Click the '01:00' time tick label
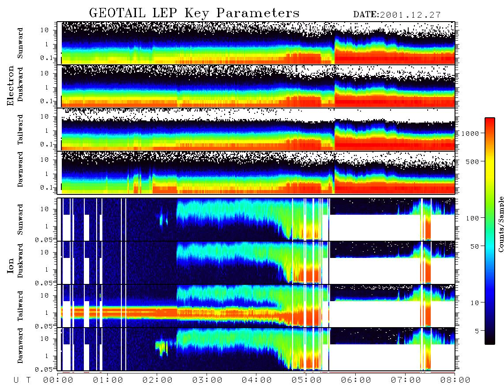504x388 pixels. click(108, 381)
